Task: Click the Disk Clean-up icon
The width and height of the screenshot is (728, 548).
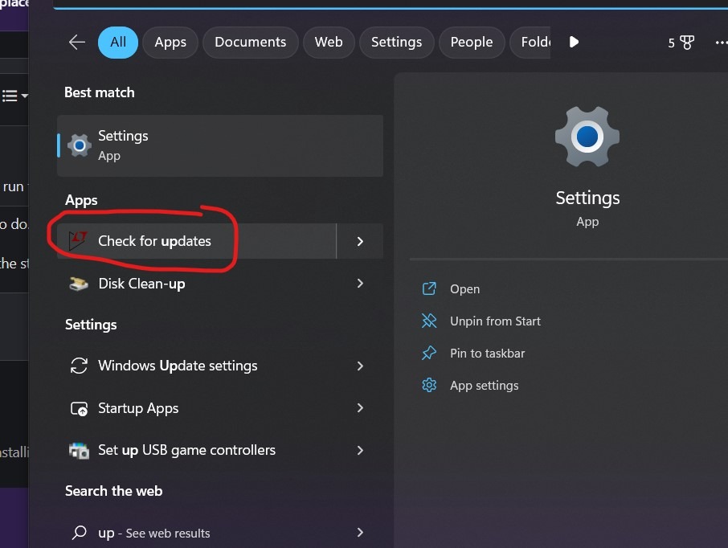Action: click(79, 284)
